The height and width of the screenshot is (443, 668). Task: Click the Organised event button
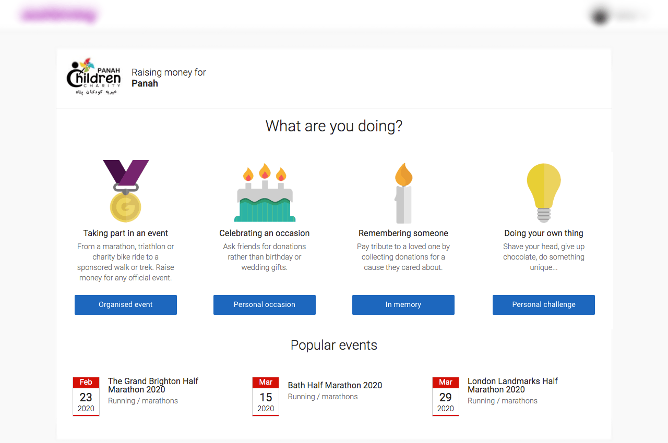(125, 304)
